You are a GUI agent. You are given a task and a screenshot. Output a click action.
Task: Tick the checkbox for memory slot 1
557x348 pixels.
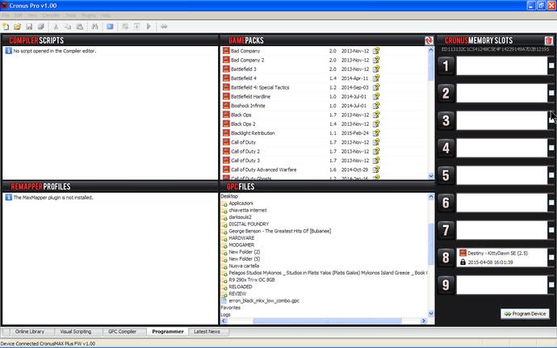click(551, 65)
